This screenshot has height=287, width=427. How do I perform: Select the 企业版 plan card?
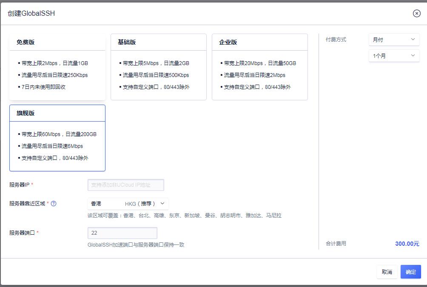(260, 67)
